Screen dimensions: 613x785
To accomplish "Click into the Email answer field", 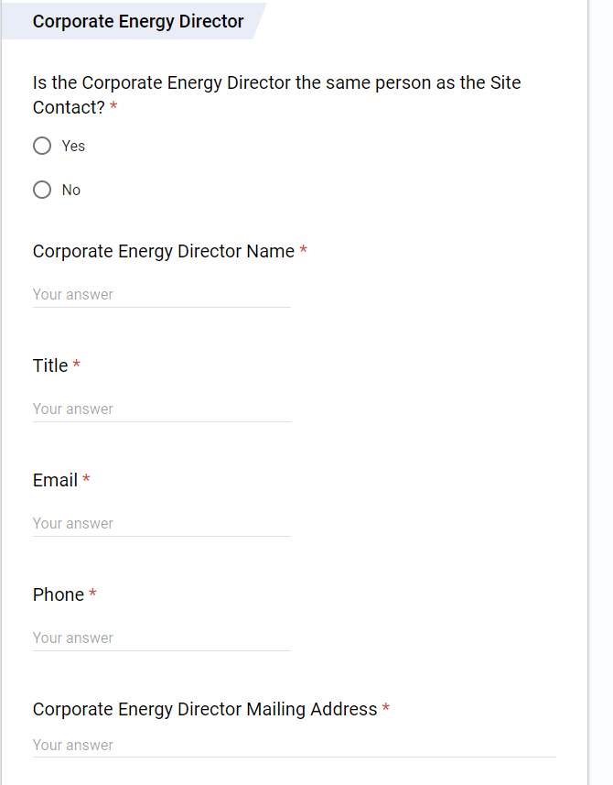I will coord(161,523).
